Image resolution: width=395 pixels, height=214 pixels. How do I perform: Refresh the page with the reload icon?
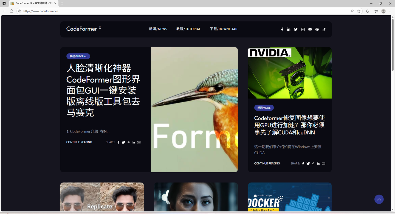(x=12, y=11)
